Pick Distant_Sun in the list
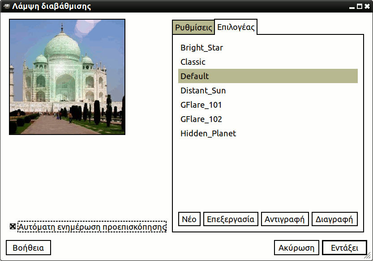 click(203, 90)
